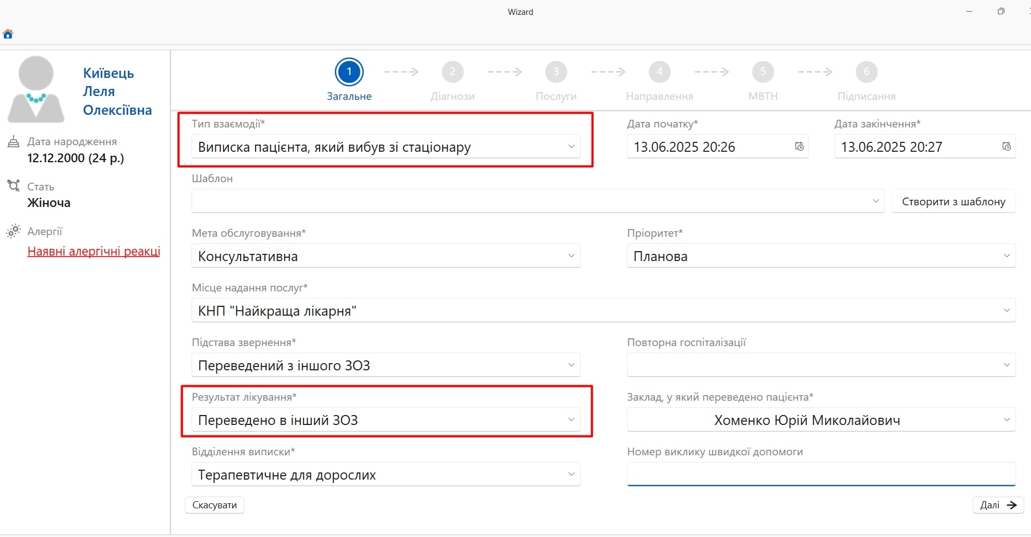Open the Наявні алергічні реакції link
This screenshot has width=1031, height=537.
(94, 252)
